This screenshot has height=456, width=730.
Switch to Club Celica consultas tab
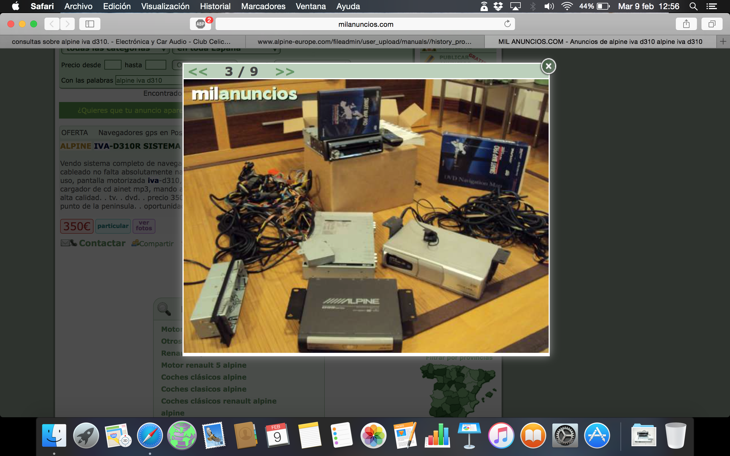pyautogui.click(x=121, y=42)
